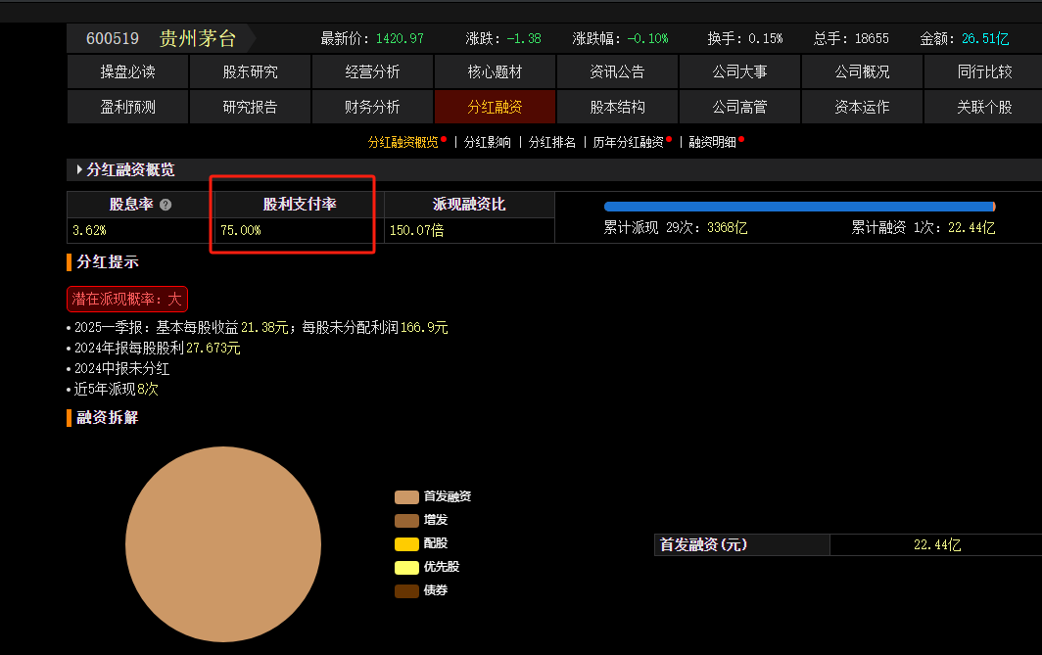Click the 派现融资比 value 150.07倍
Viewport: 1042px width, 655px height.
click(416, 230)
